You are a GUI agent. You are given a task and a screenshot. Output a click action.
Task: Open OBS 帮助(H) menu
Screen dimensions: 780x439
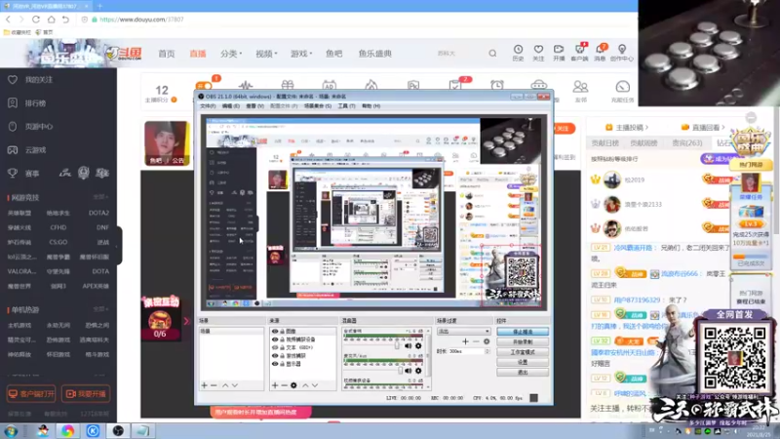pos(371,106)
